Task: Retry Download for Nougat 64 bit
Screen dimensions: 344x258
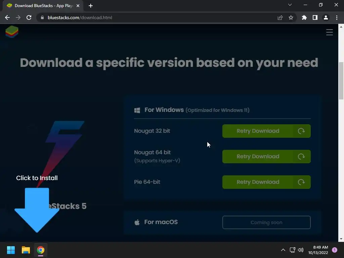Action: click(x=266, y=157)
